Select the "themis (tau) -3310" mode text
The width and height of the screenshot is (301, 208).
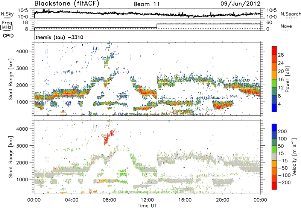pos(59,37)
